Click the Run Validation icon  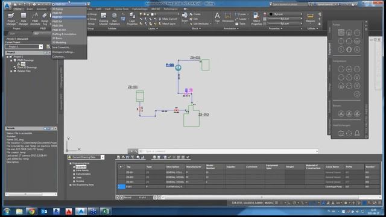click(x=114, y=19)
